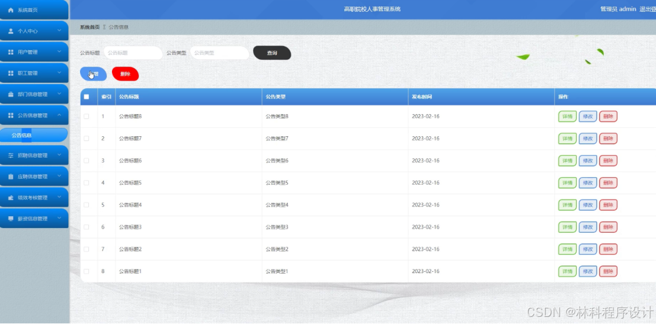Click the clipboard icon beside 应聘信息管理

point(11,177)
